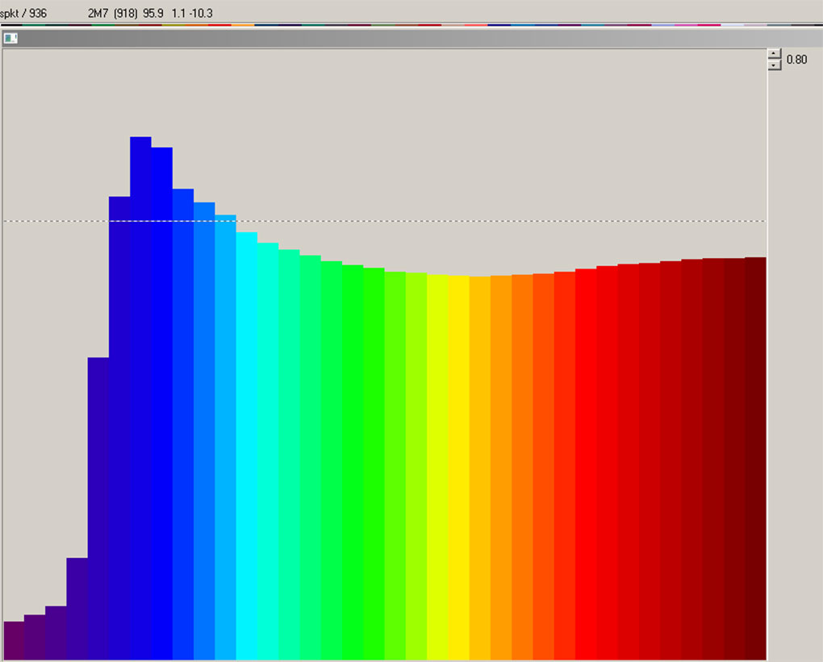Select the bright cyan histogram bar

247,446
